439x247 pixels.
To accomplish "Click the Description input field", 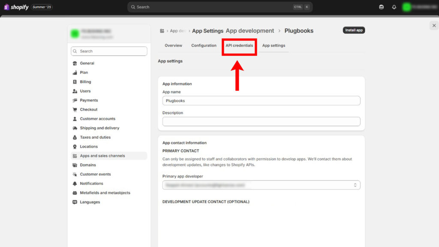I will pyautogui.click(x=261, y=121).
